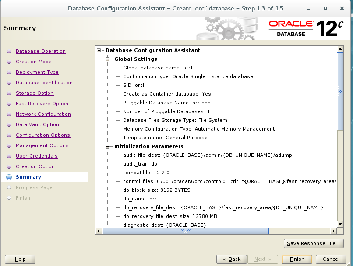Select 'Database Files Storage Type: File System' row
Screen dimensions: 353x266
click(x=175, y=120)
